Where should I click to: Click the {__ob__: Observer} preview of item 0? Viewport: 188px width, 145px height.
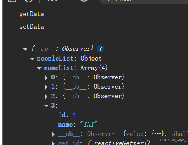pos(93,77)
